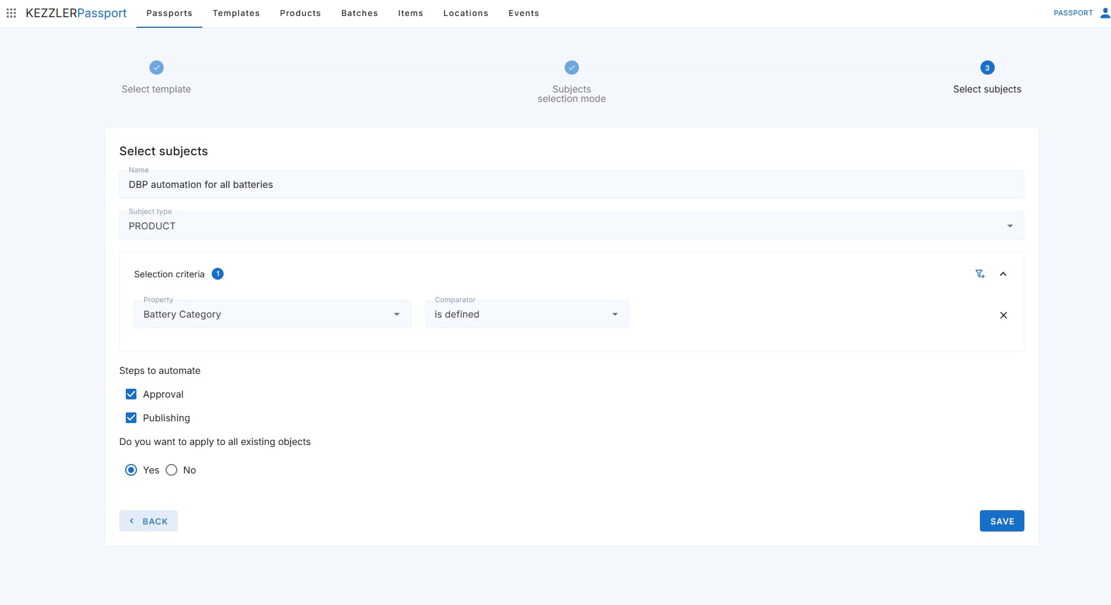The image size is (1111, 605).
Task: Click the SAVE button
Action: (x=1002, y=521)
